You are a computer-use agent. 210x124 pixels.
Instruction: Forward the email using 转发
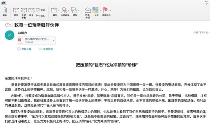tap(31, 10)
